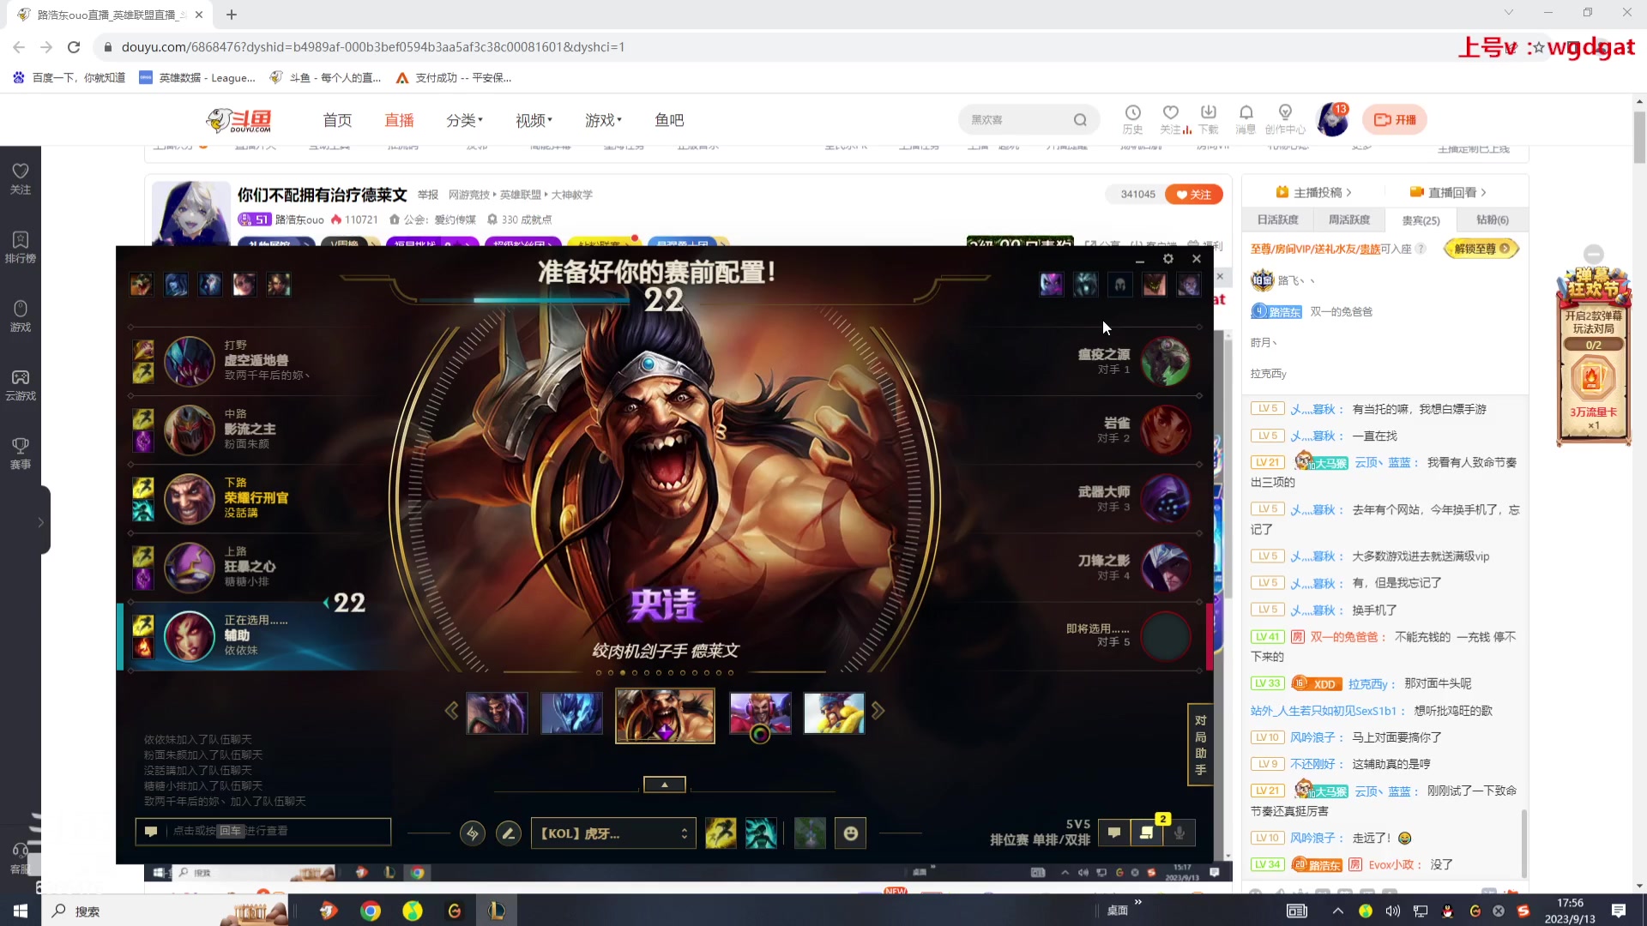Open the rune page edit pencil icon
Screen dimensions: 1647x926
pyautogui.click(x=509, y=833)
